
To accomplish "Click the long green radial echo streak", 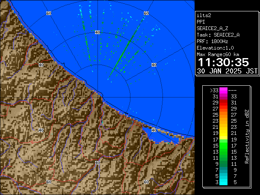I will (126, 48).
